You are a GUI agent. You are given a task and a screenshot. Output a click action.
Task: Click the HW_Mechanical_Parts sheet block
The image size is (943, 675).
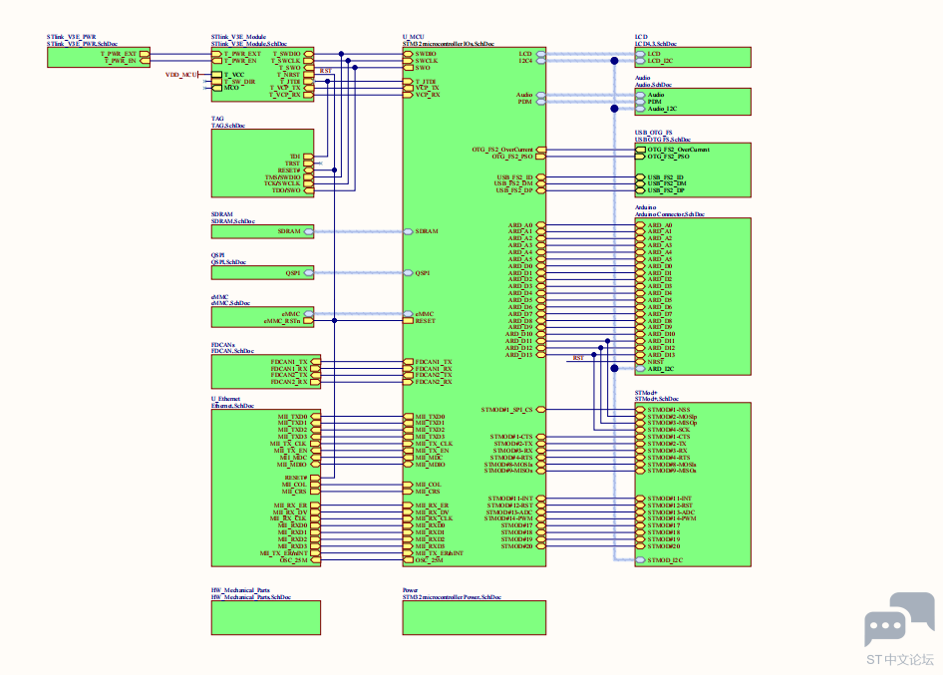266,617
